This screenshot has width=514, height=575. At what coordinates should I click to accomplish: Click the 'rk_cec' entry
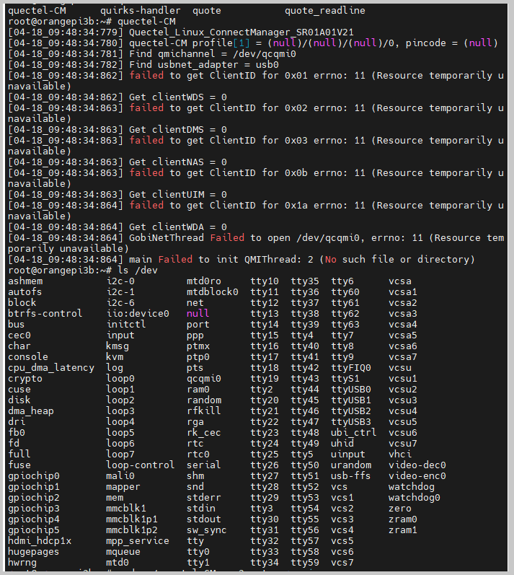tap(204, 433)
